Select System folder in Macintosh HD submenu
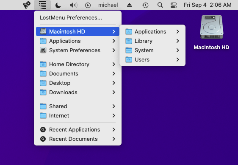This screenshot has height=165, width=238. point(152,50)
